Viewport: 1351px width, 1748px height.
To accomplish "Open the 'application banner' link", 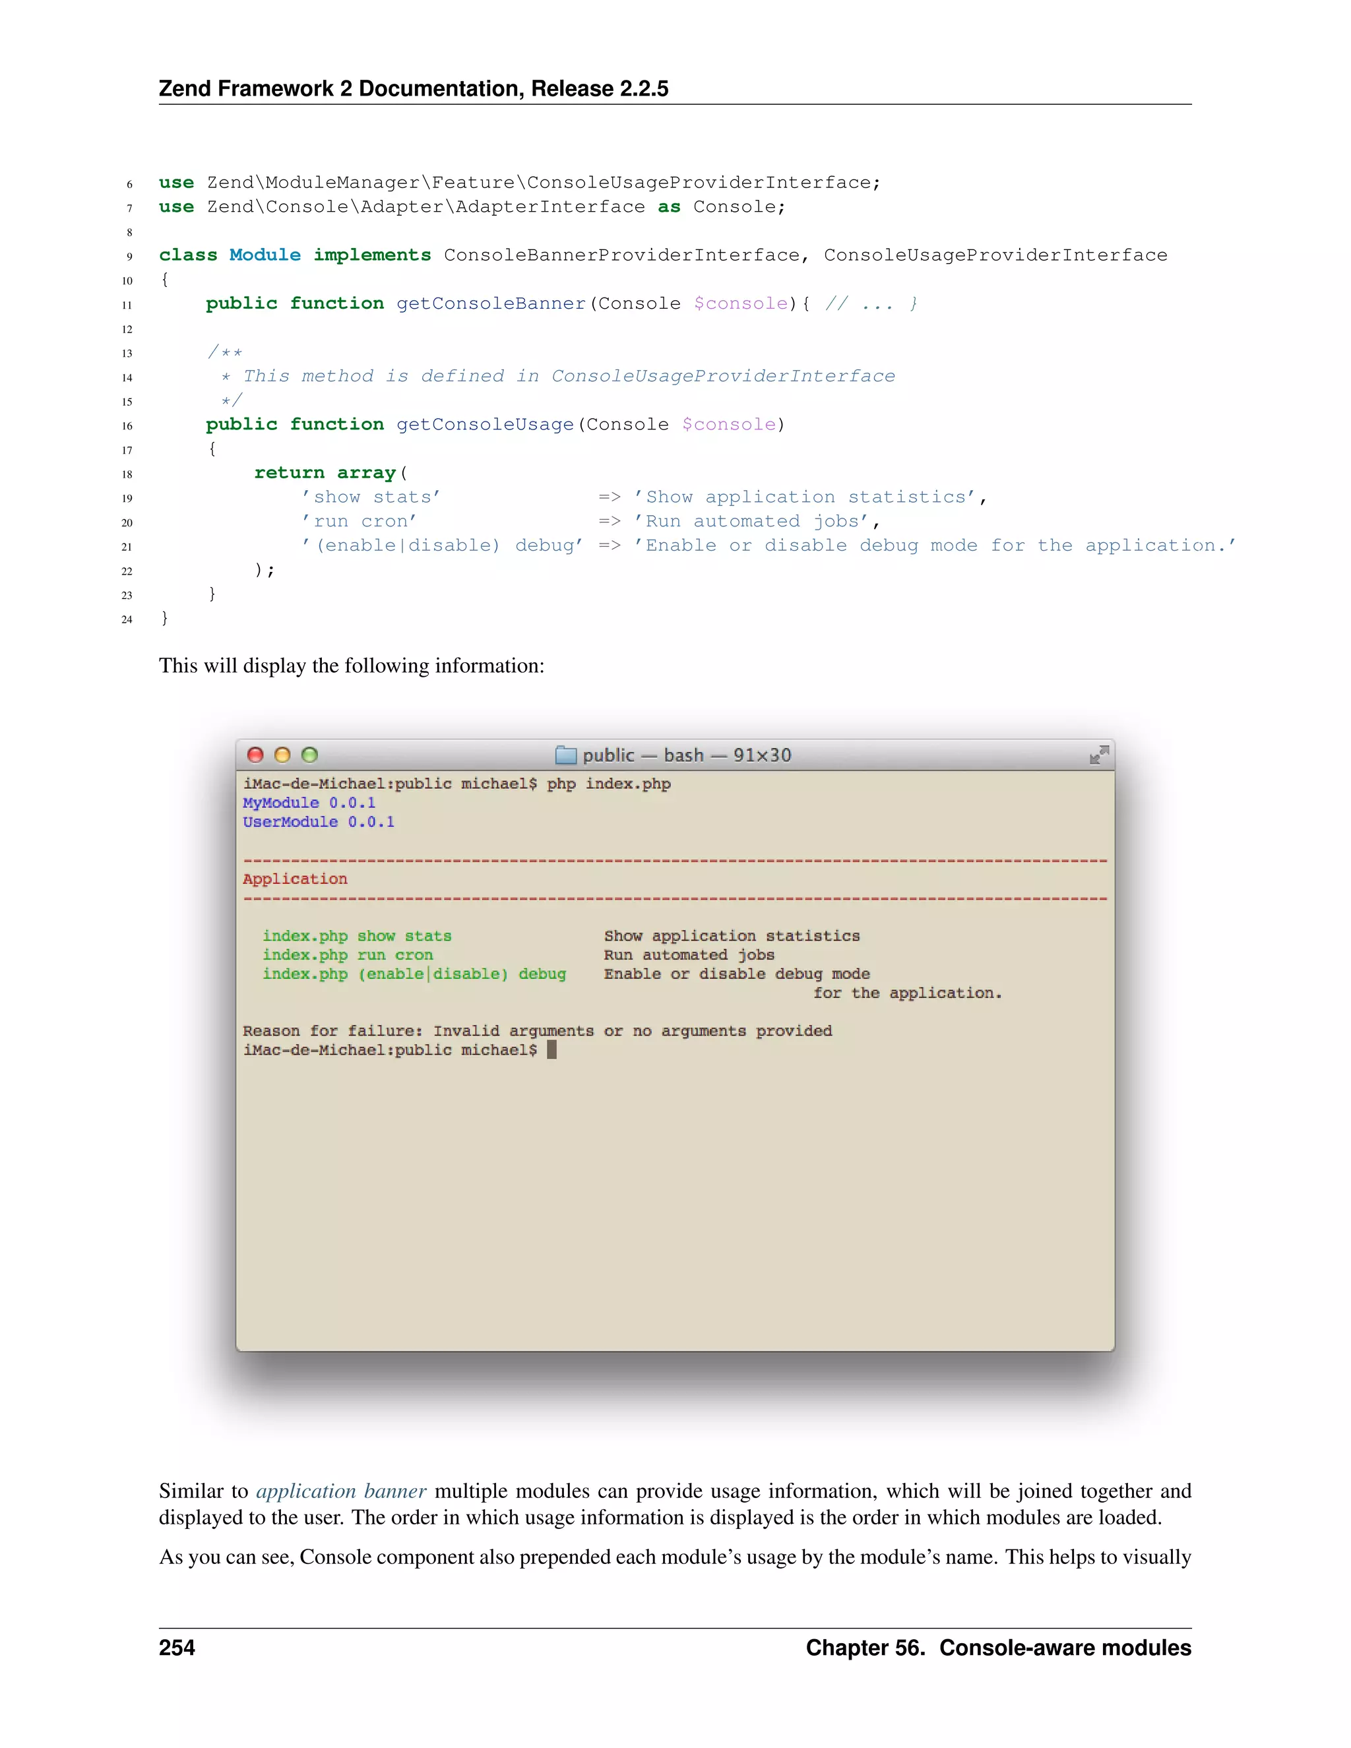I will 341,1491.
